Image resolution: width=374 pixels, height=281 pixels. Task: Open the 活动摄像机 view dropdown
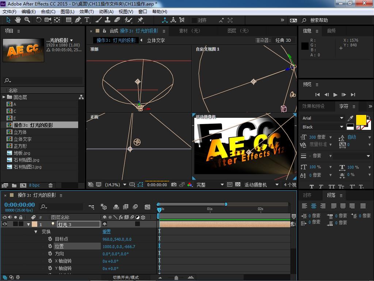pyautogui.click(x=277, y=185)
